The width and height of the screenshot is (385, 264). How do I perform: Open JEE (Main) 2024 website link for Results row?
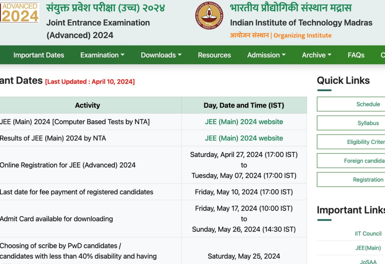244,138
